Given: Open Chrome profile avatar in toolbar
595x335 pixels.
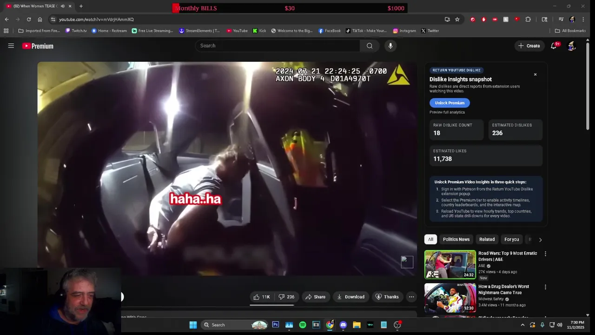Looking at the screenshot, I should coord(572,20).
